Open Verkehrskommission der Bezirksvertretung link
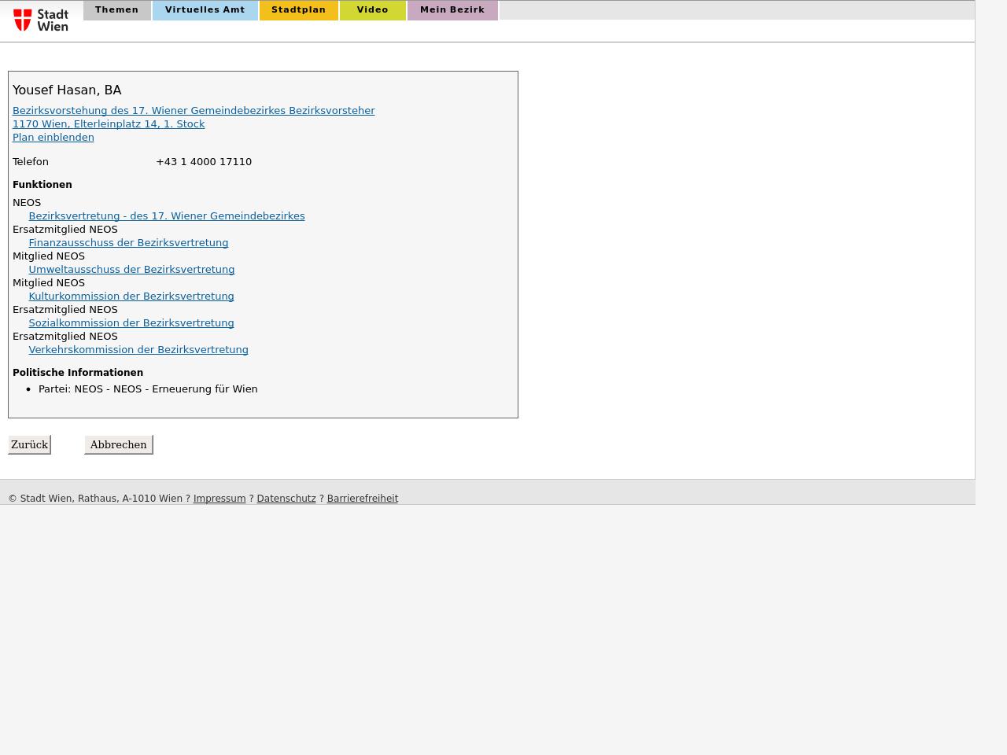The width and height of the screenshot is (1007, 755). point(138,350)
